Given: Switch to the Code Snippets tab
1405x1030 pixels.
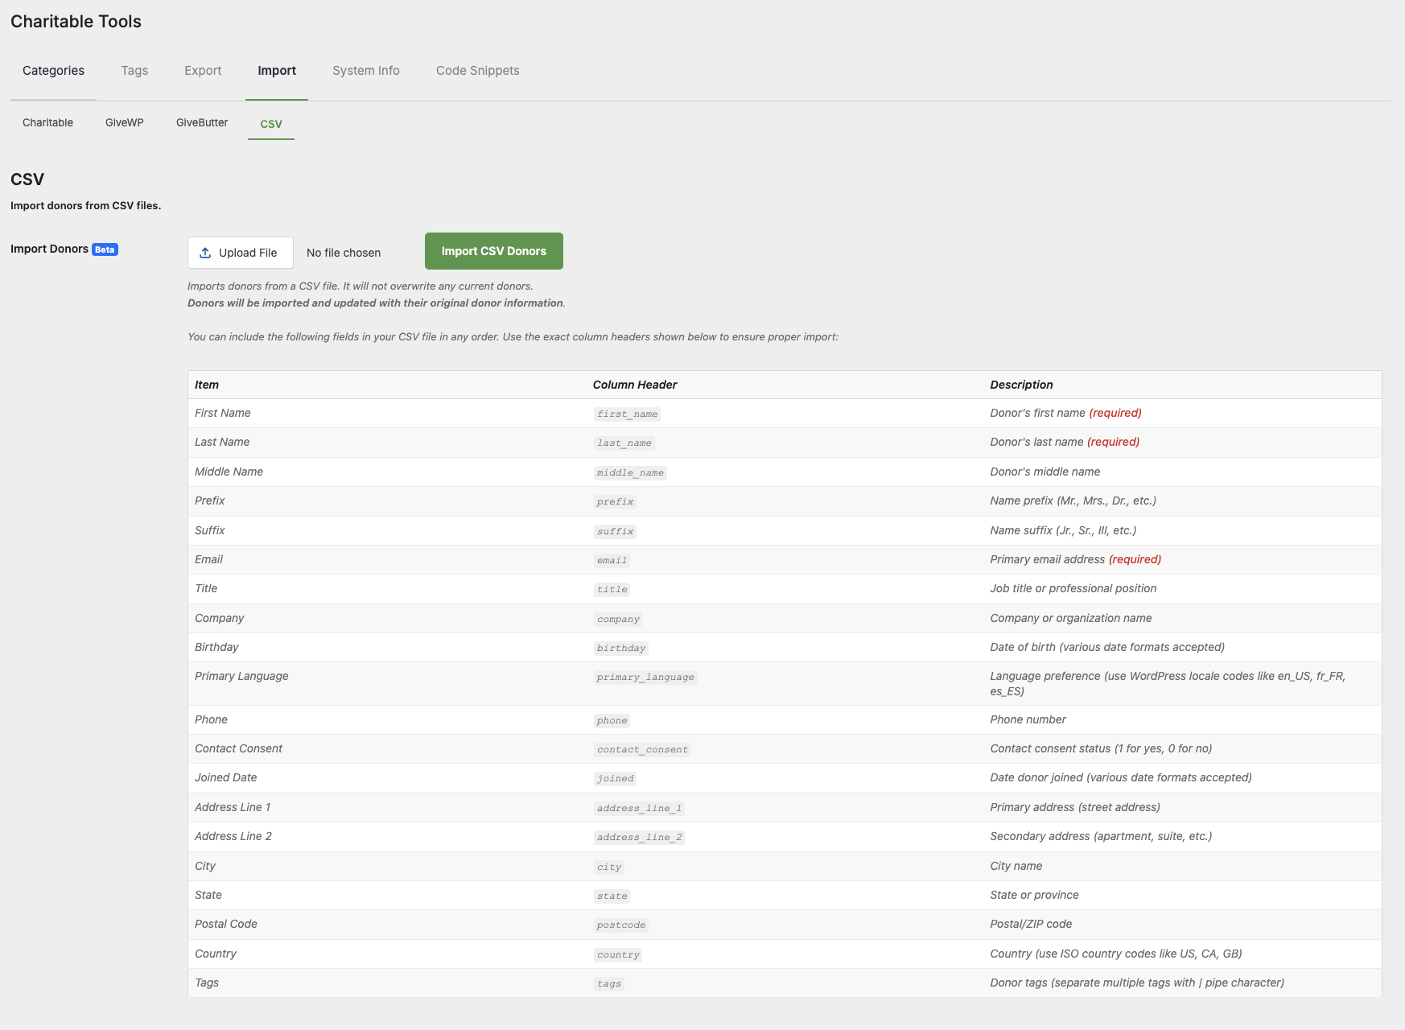Looking at the screenshot, I should pos(477,71).
